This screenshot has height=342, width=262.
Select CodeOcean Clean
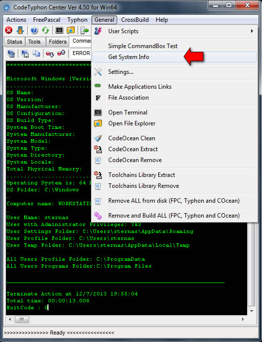click(175, 138)
